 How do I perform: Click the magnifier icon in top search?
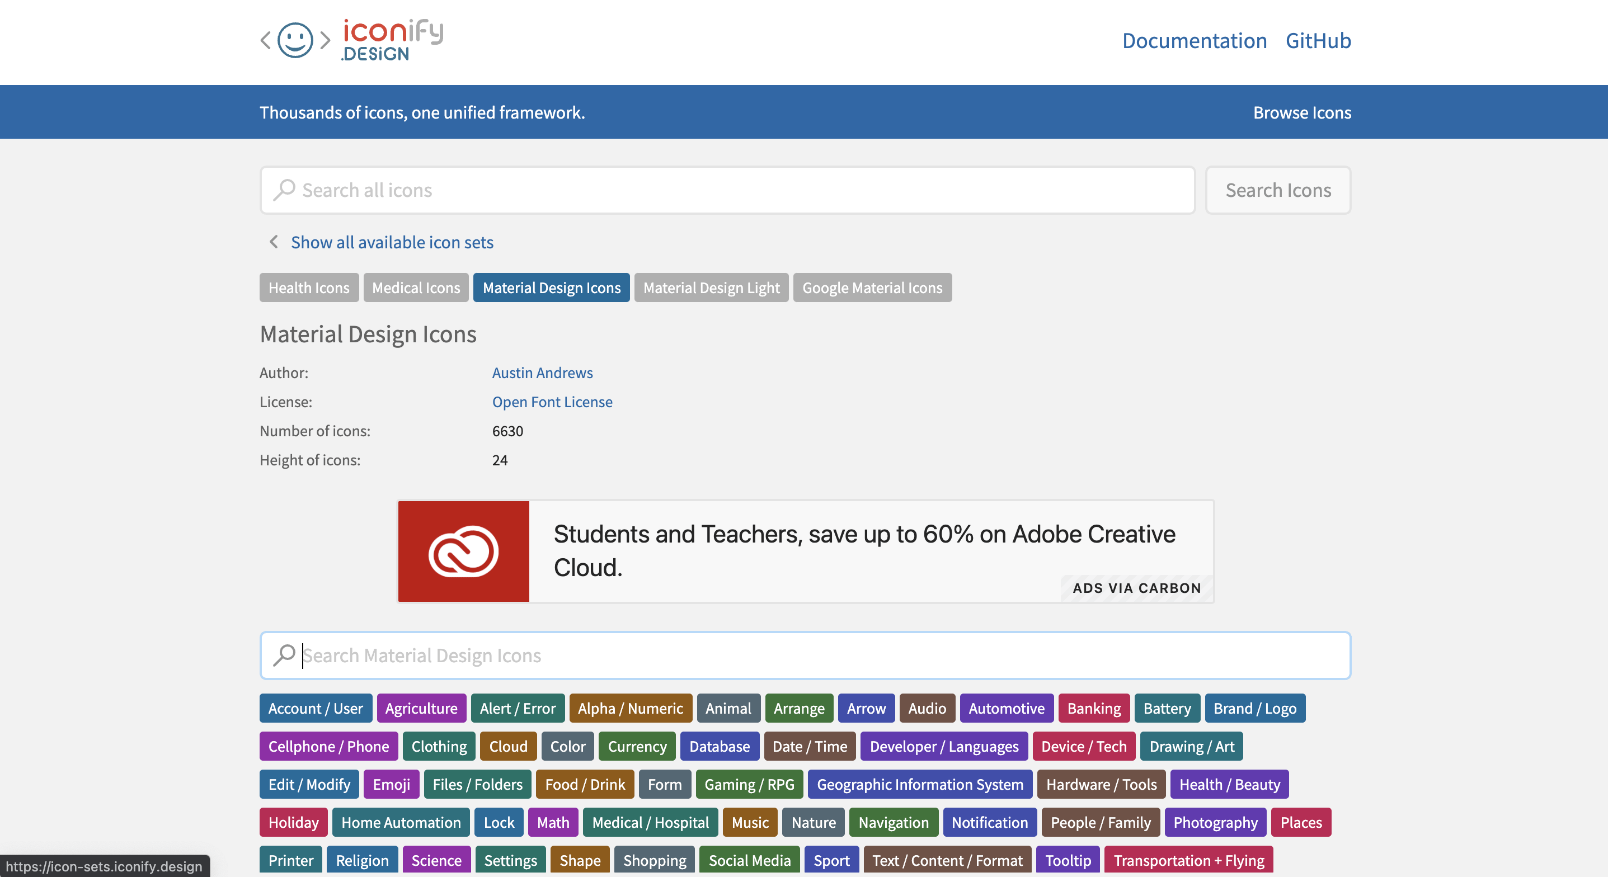coord(284,190)
